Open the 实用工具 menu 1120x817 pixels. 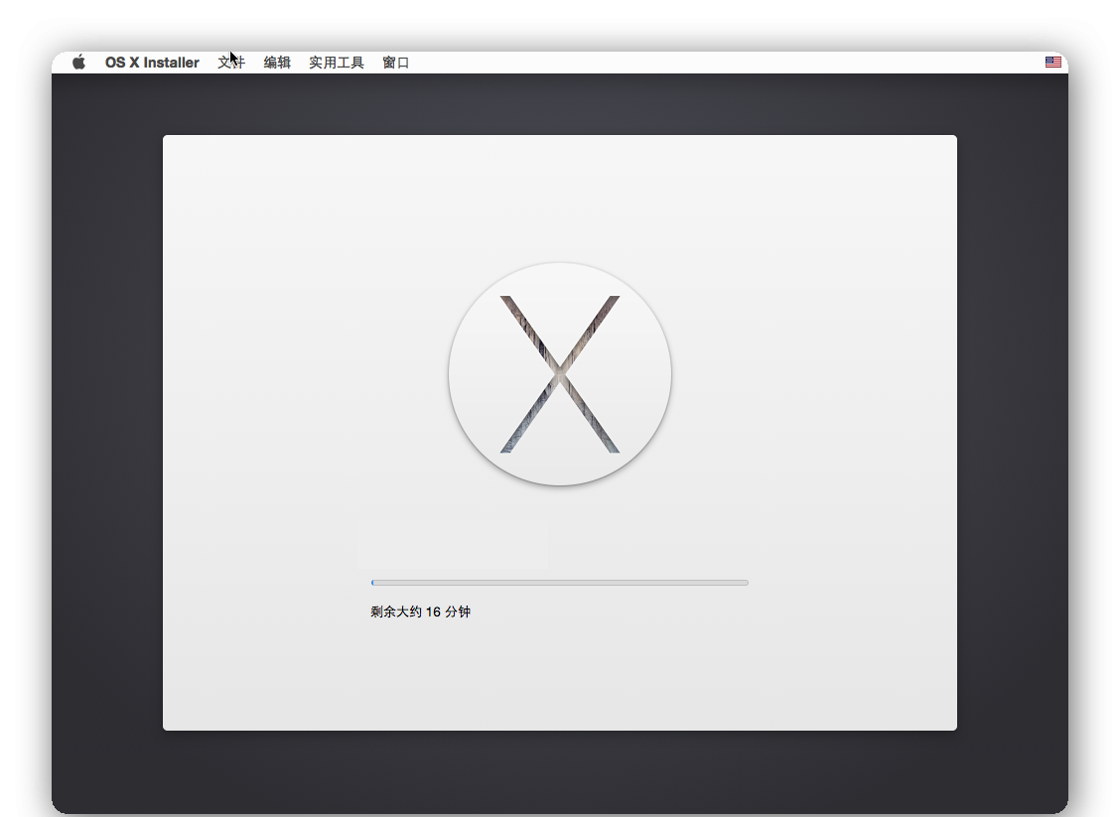point(337,63)
